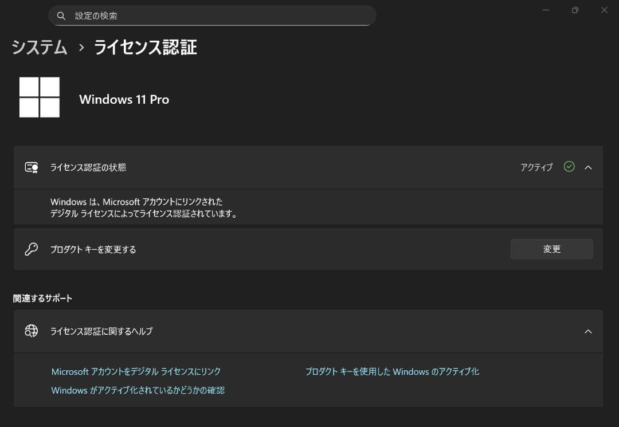
Task: Select the key icon for プロダクト キーを変更する
Action: pyautogui.click(x=31, y=249)
